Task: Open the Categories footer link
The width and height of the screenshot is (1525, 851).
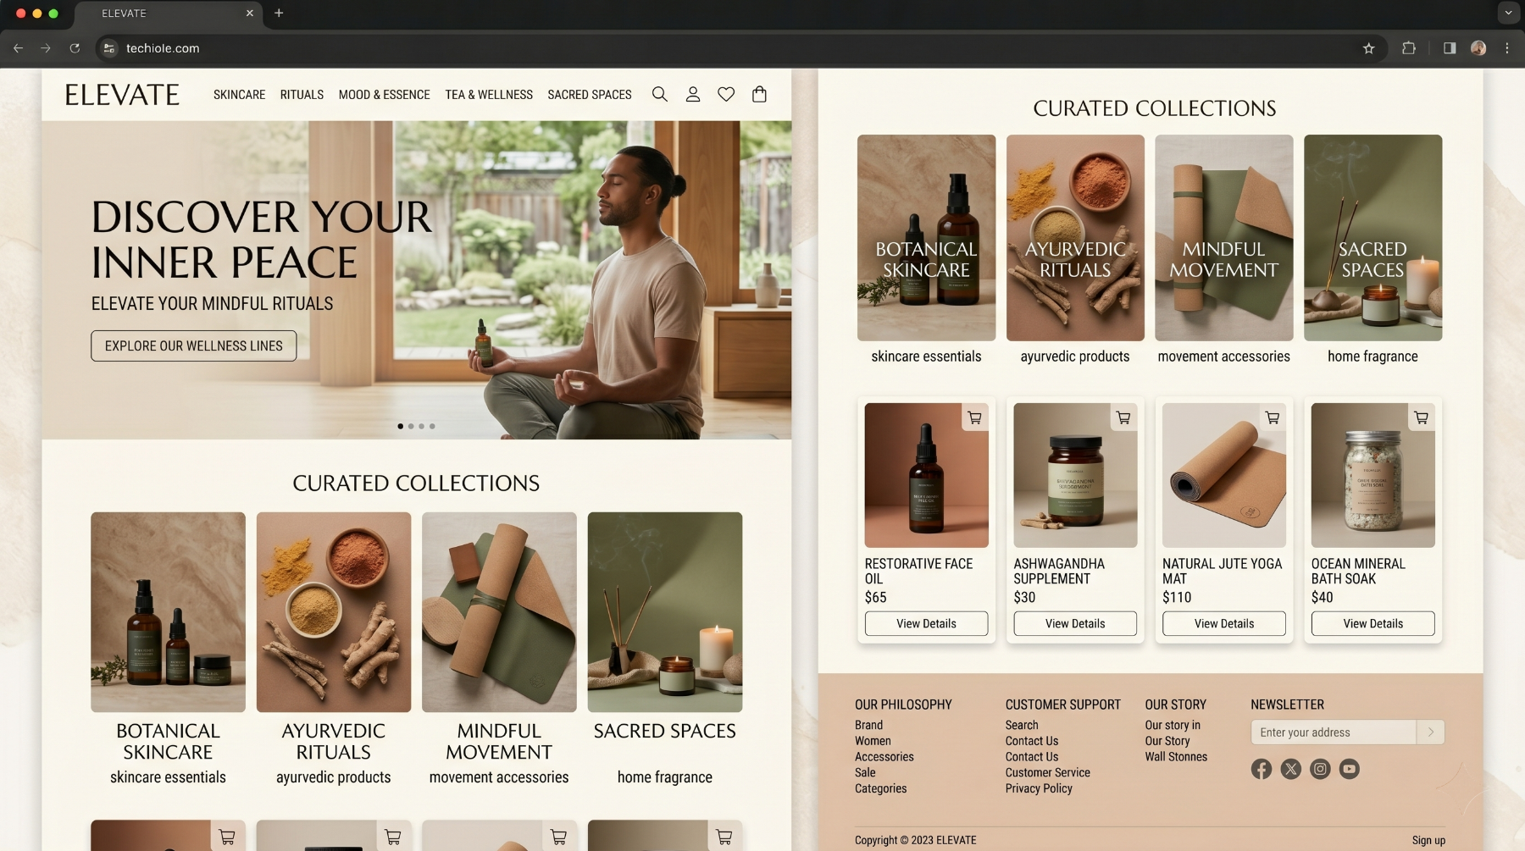Action: [880, 788]
